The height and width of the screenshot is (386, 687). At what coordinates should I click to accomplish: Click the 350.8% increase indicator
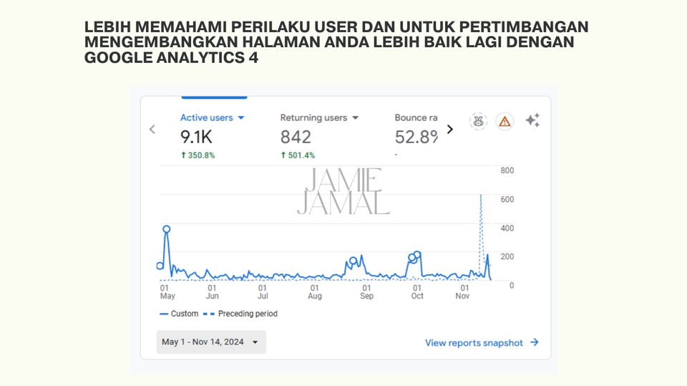198,155
